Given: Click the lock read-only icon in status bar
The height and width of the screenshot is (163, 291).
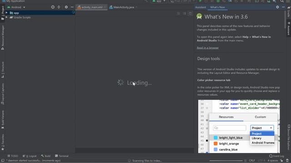Looking at the screenshot, I should coord(282,160).
